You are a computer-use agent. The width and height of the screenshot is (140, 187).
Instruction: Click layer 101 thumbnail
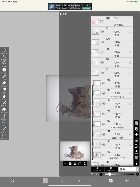pyautogui.click(x=95, y=32)
